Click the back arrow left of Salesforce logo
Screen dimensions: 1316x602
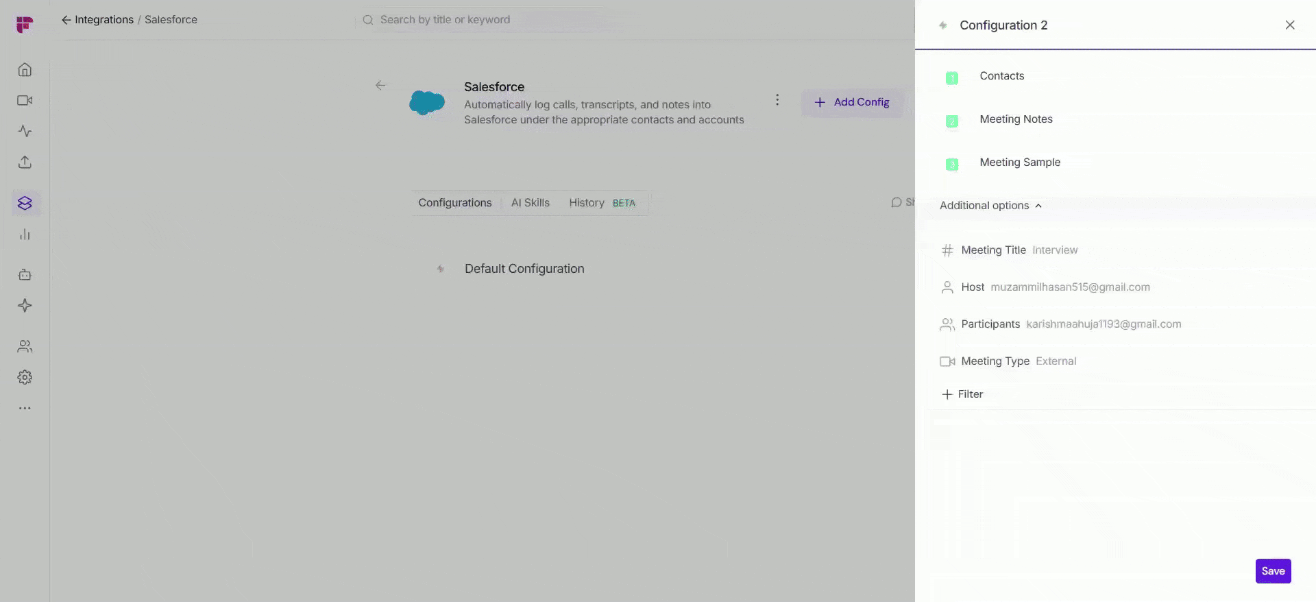pyautogui.click(x=380, y=86)
